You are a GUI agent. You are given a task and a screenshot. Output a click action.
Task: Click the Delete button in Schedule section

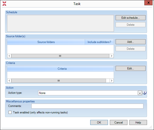[131, 25]
